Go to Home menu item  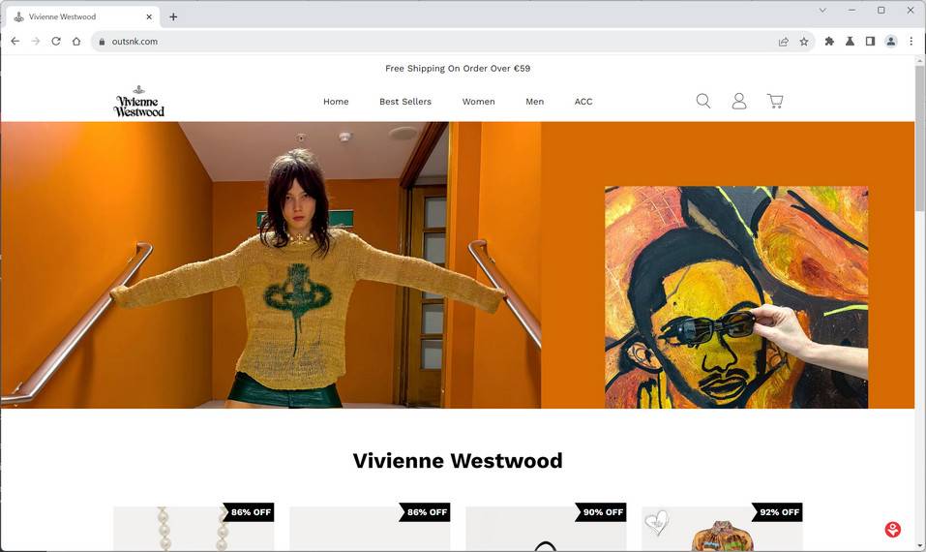click(x=336, y=102)
